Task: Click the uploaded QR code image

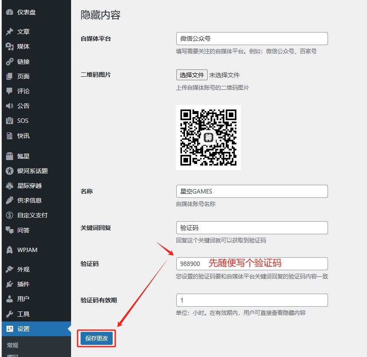Action: [208, 138]
